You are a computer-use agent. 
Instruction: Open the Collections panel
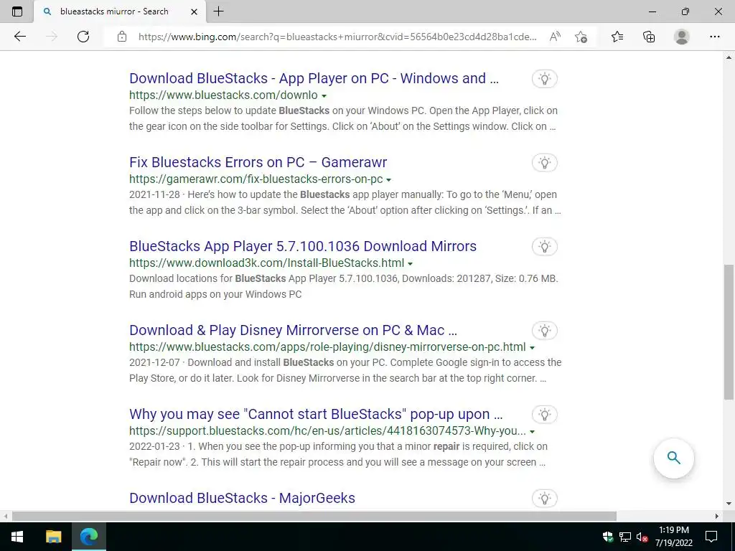649,37
